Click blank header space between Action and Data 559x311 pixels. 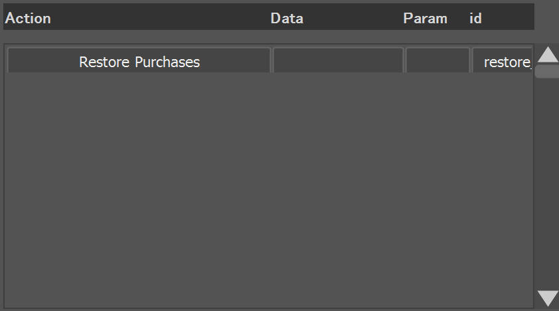point(161,17)
